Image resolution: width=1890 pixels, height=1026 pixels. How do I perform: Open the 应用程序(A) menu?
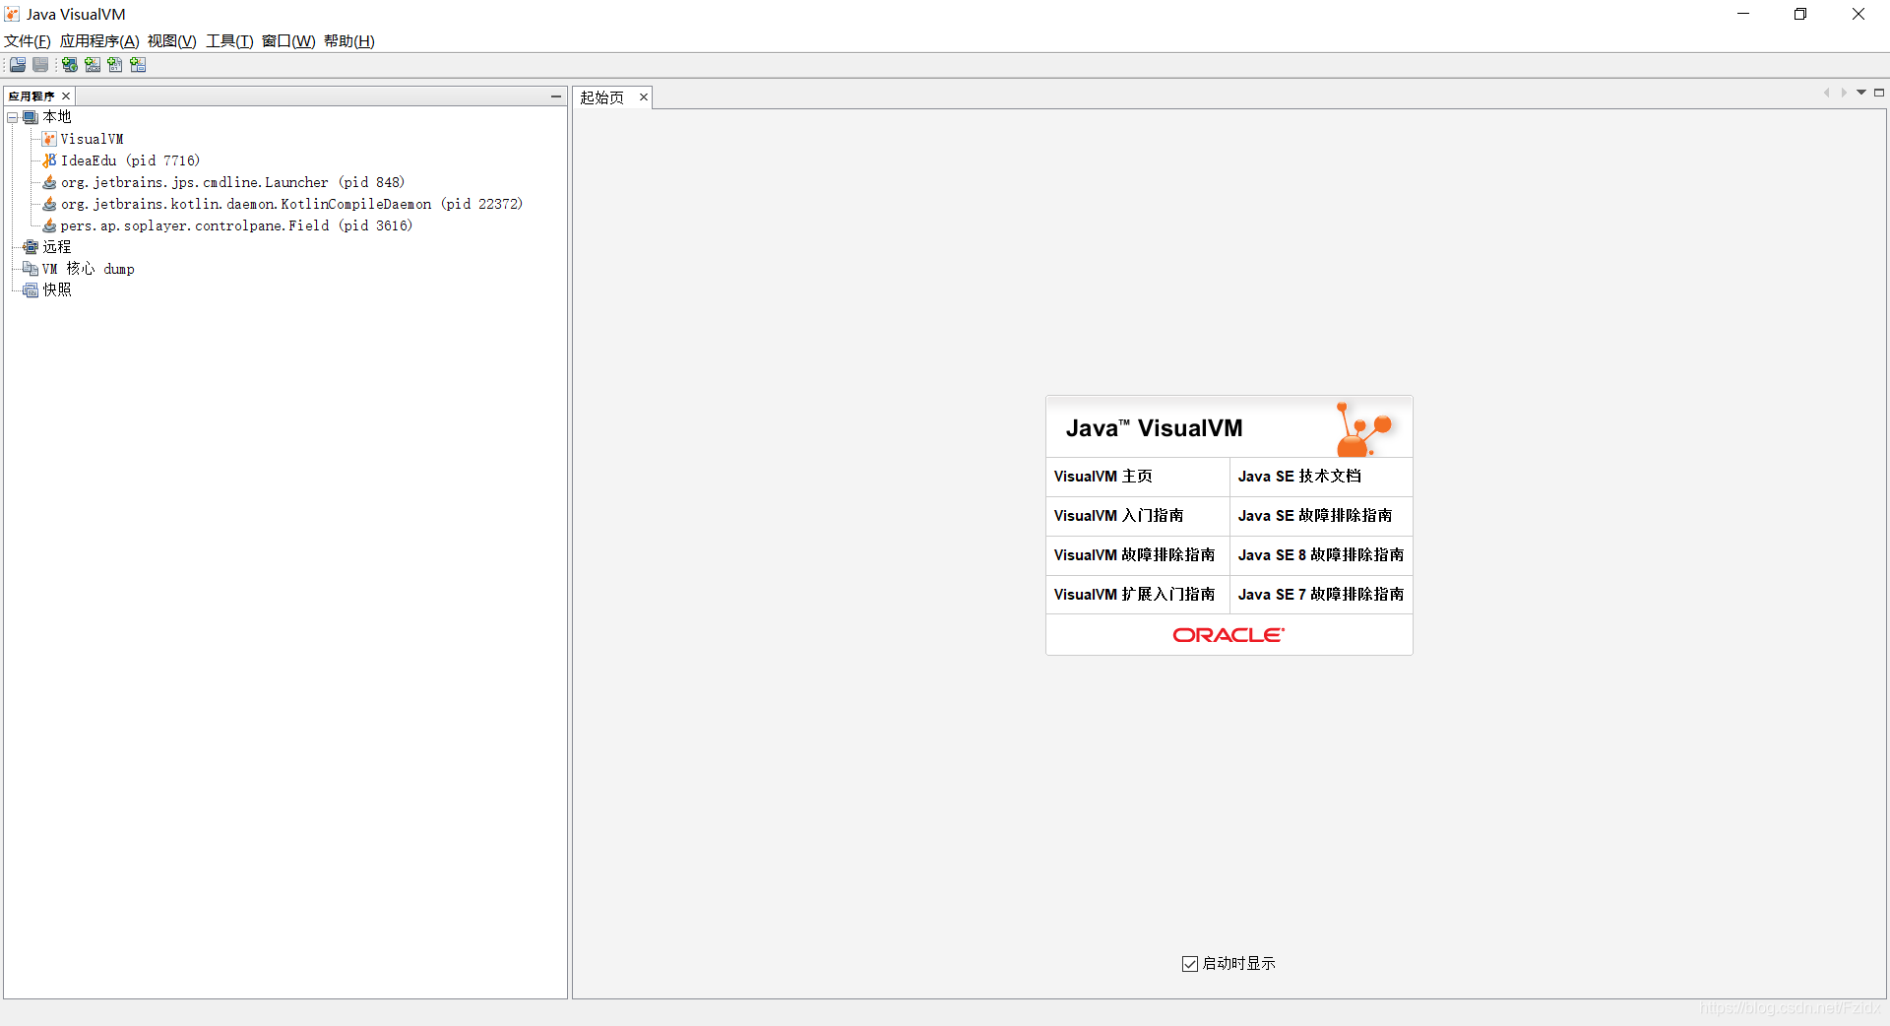coord(99,41)
